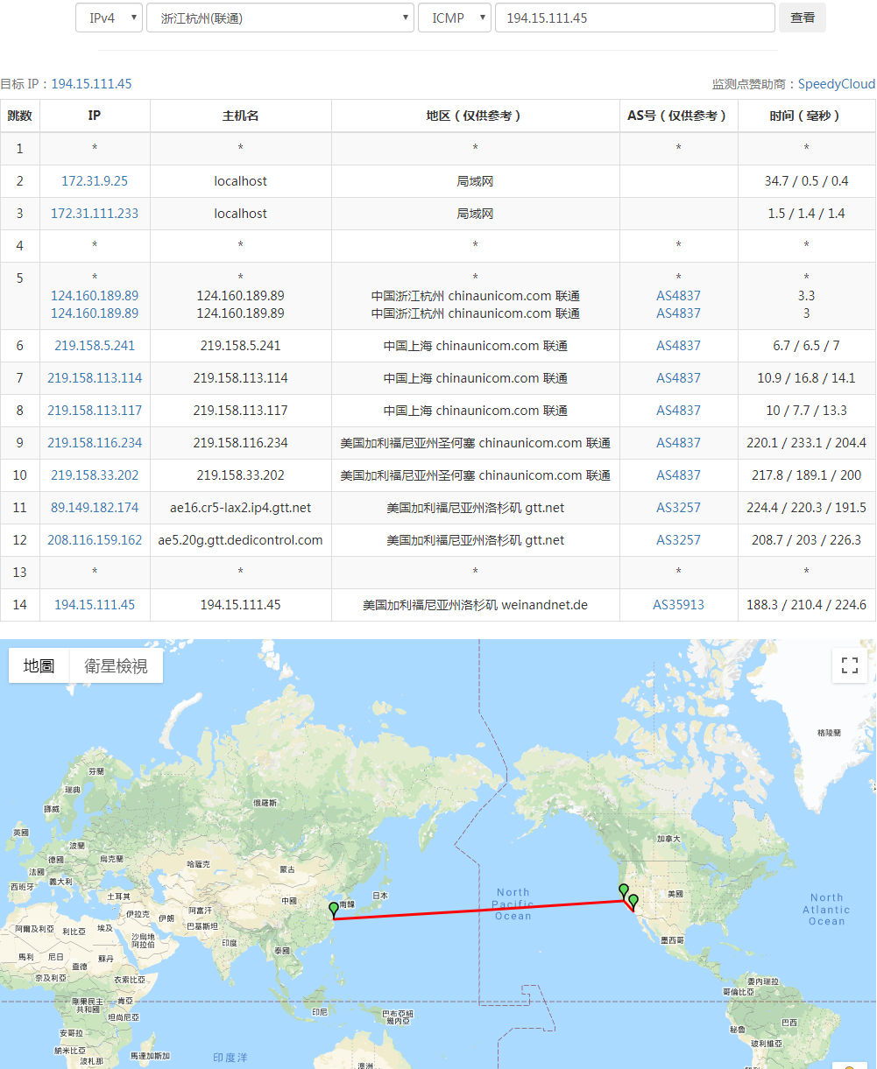Click the time value 188.3 / 210.4 / 224.6
Screen dimensions: 877x1069
807,605
